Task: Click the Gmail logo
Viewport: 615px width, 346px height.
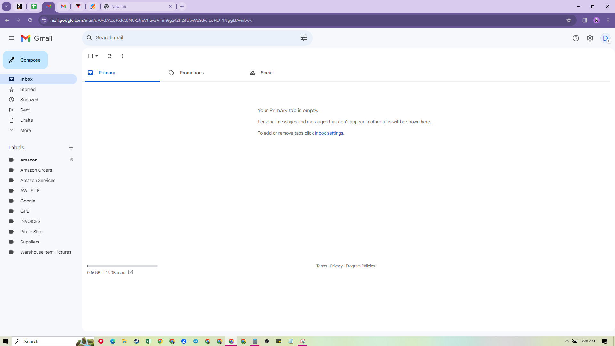Action: (x=37, y=38)
